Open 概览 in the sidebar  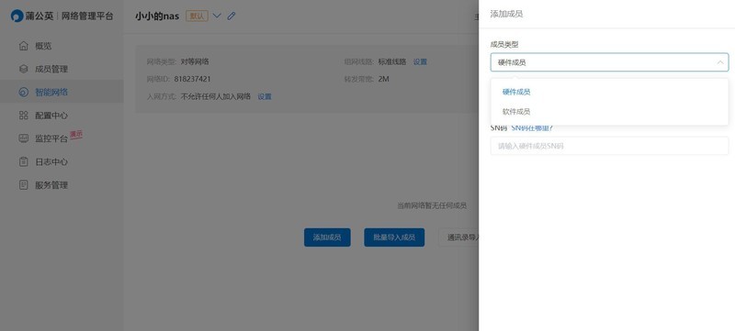coord(62,46)
